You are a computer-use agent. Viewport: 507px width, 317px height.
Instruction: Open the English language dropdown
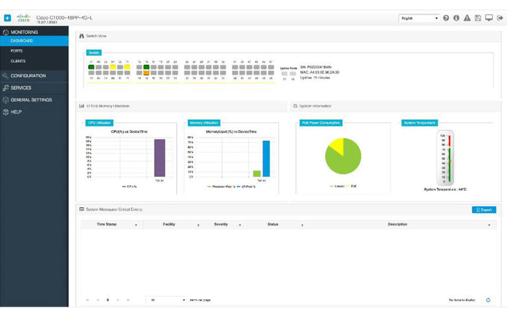click(x=419, y=18)
